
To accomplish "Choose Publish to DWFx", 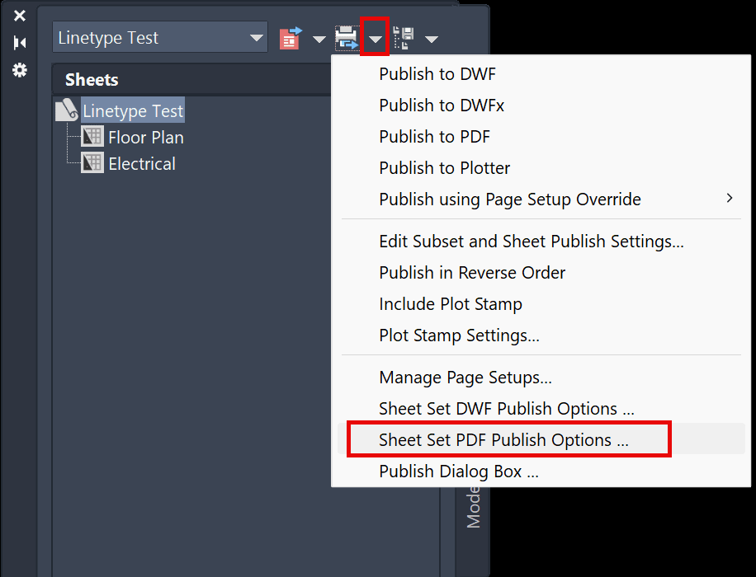I will point(541,106).
